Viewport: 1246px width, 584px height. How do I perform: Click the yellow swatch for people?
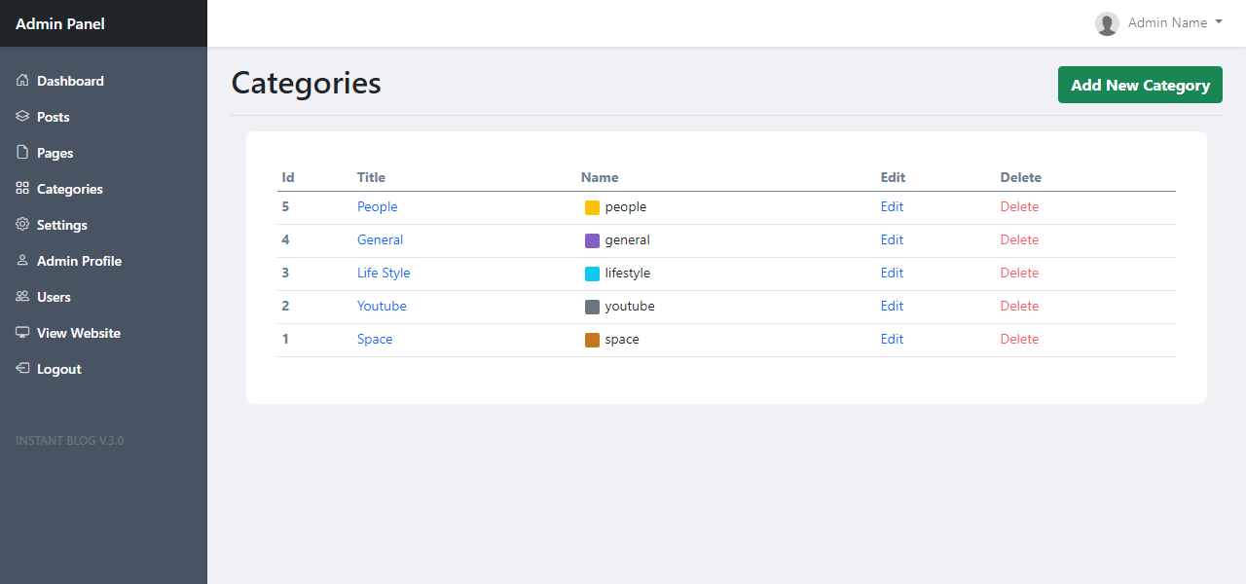(592, 207)
